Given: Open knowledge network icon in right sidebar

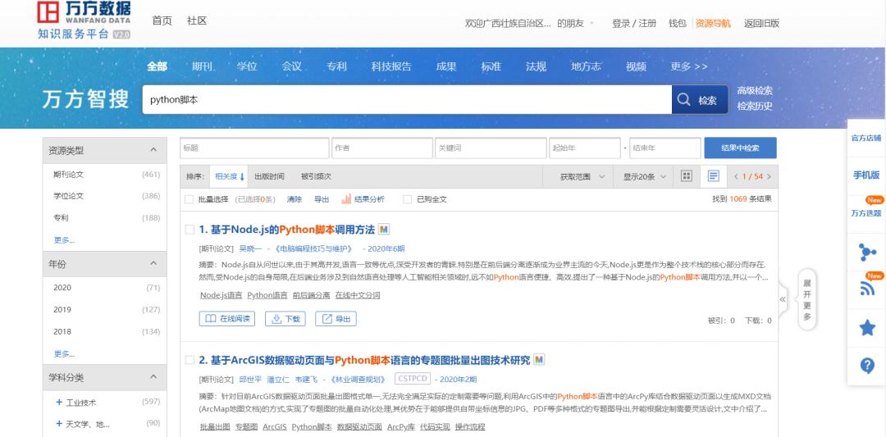Looking at the screenshot, I should click(867, 252).
